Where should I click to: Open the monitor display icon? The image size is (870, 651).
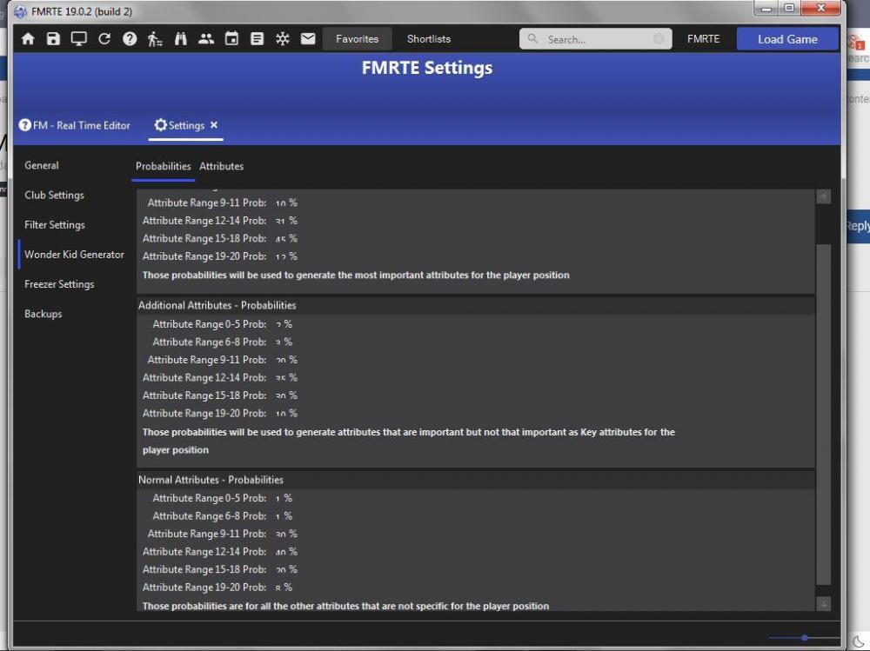pyautogui.click(x=79, y=39)
